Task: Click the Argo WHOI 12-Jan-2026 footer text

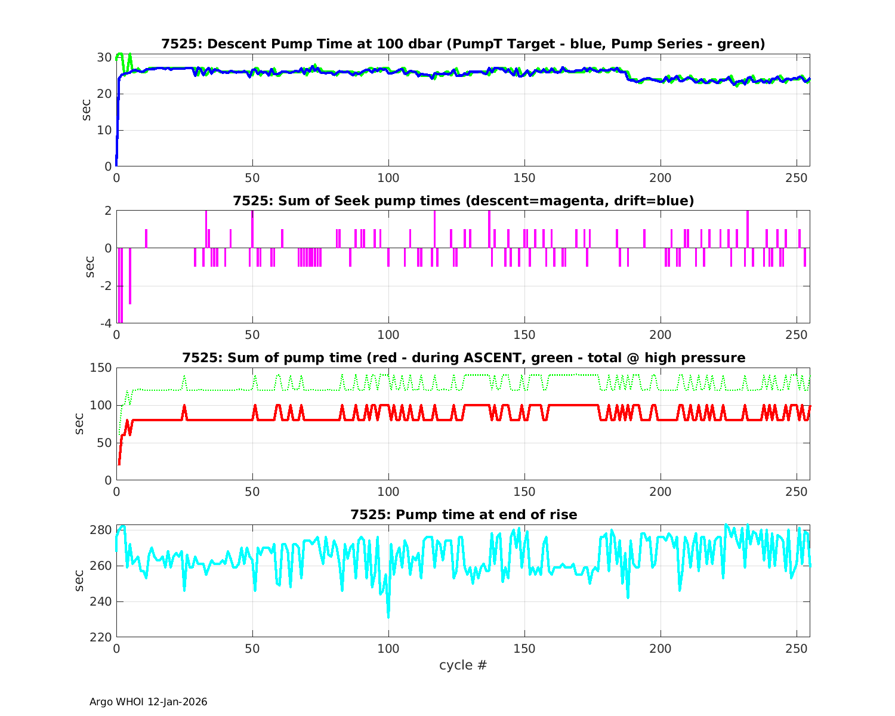Action: (x=148, y=702)
